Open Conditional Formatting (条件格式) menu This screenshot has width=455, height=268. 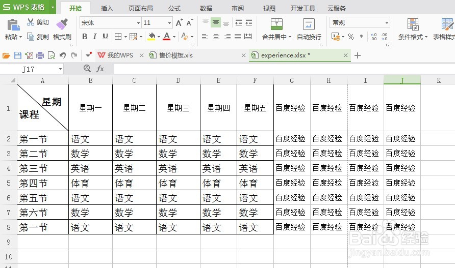pos(413,29)
